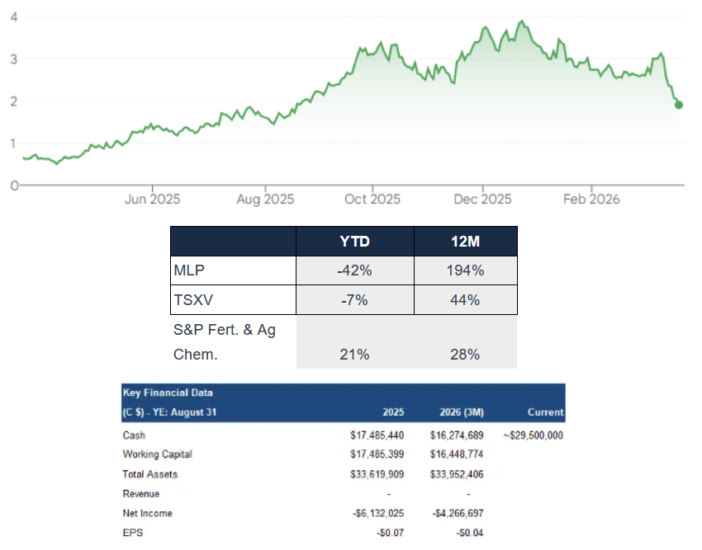
Task: Click the current cash value ~$29,500,000
Action: point(533,435)
